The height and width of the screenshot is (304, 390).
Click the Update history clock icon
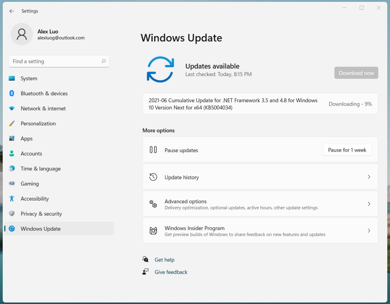coord(153,177)
